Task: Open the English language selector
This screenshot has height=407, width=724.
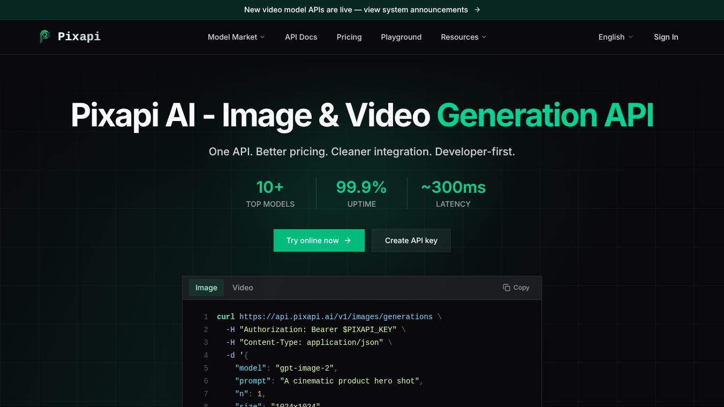Action: (616, 37)
